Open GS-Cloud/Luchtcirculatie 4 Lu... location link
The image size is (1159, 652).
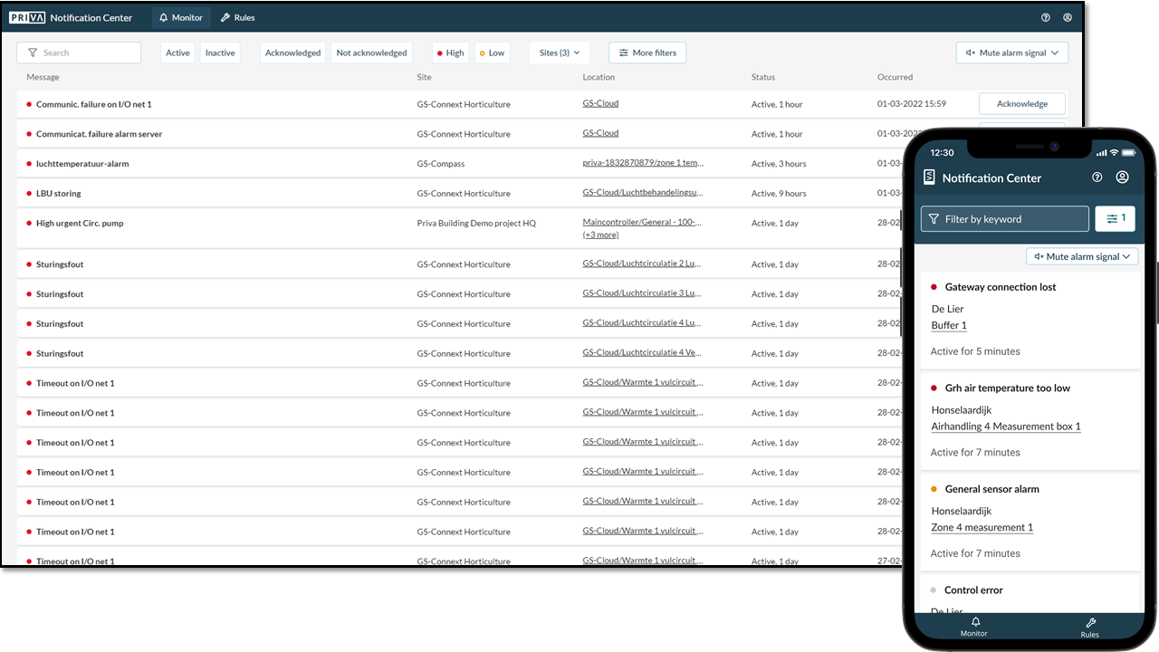tap(643, 323)
